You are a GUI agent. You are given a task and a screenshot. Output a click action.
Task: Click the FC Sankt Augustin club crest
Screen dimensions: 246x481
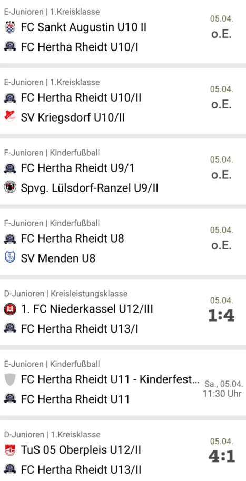(10, 27)
